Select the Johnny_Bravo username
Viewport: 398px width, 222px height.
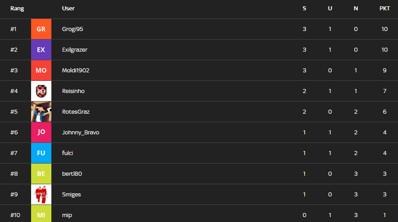coord(81,133)
